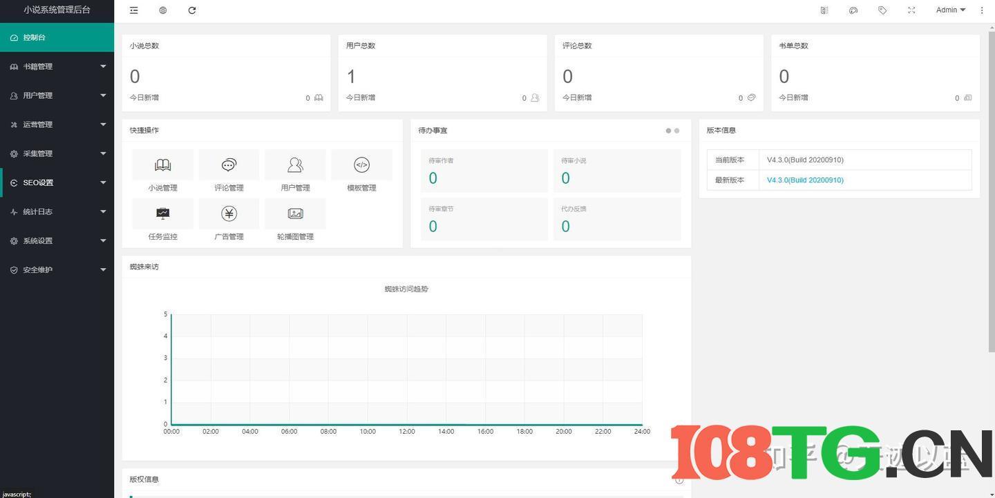Open the more options menu at top right

pos(982,10)
